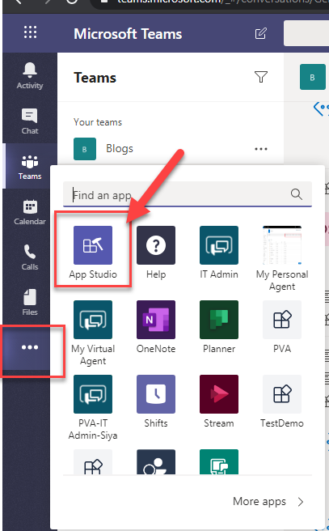Open Chat in the left rail
The image size is (329, 531).
30,121
